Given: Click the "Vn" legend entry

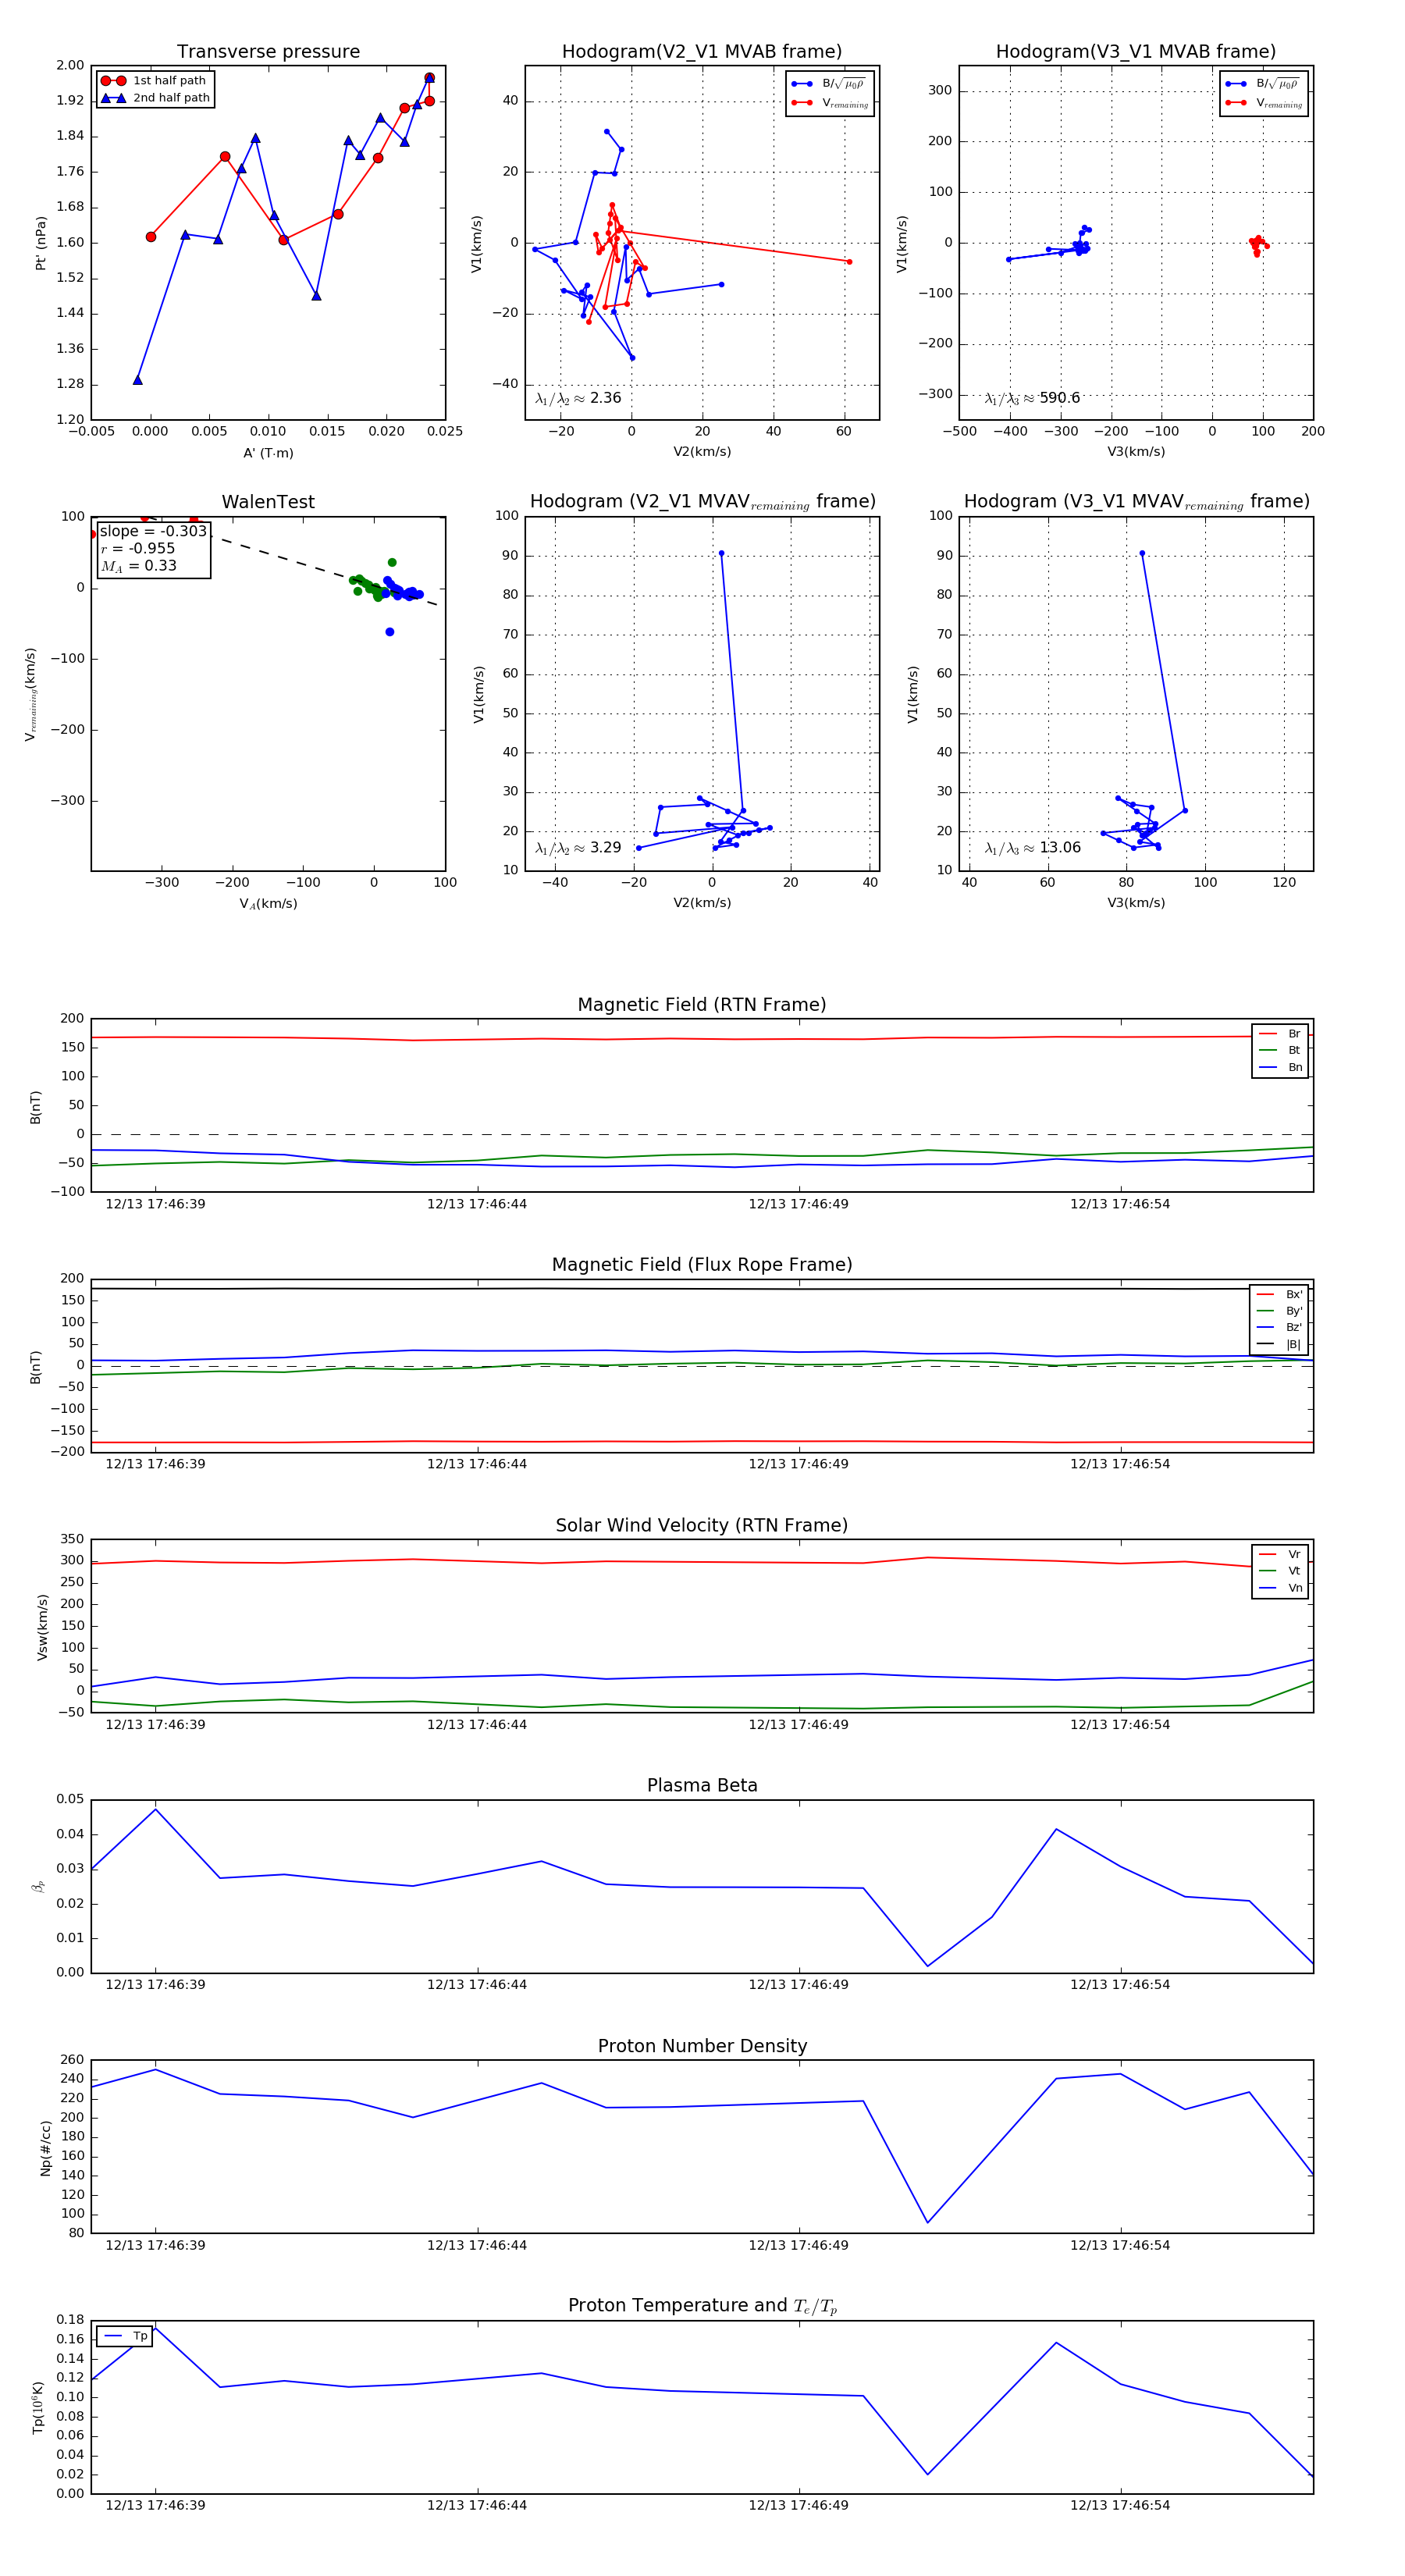Looking at the screenshot, I should [x=1280, y=1588].
